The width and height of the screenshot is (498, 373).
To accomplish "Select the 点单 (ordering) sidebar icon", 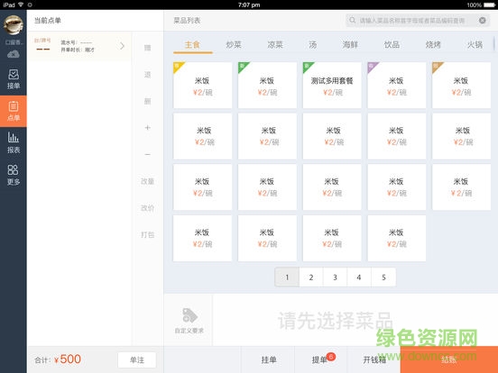I will pos(14,111).
